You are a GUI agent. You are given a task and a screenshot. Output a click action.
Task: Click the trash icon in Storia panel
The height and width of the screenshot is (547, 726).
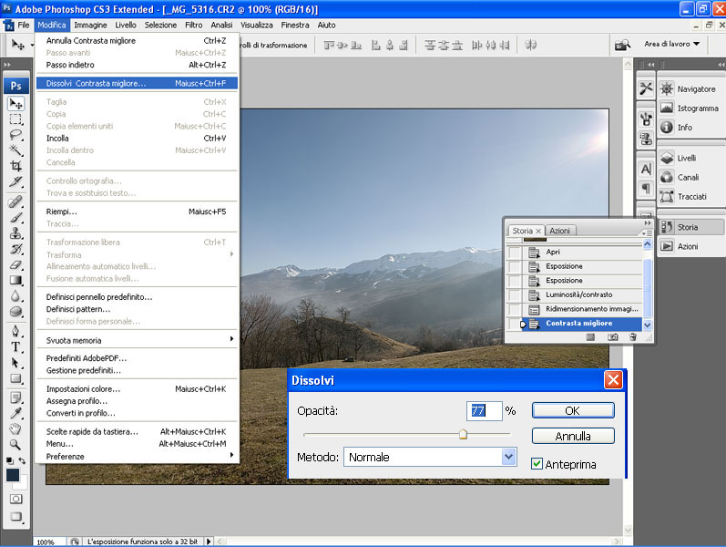pyautogui.click(x=632, y=336)
